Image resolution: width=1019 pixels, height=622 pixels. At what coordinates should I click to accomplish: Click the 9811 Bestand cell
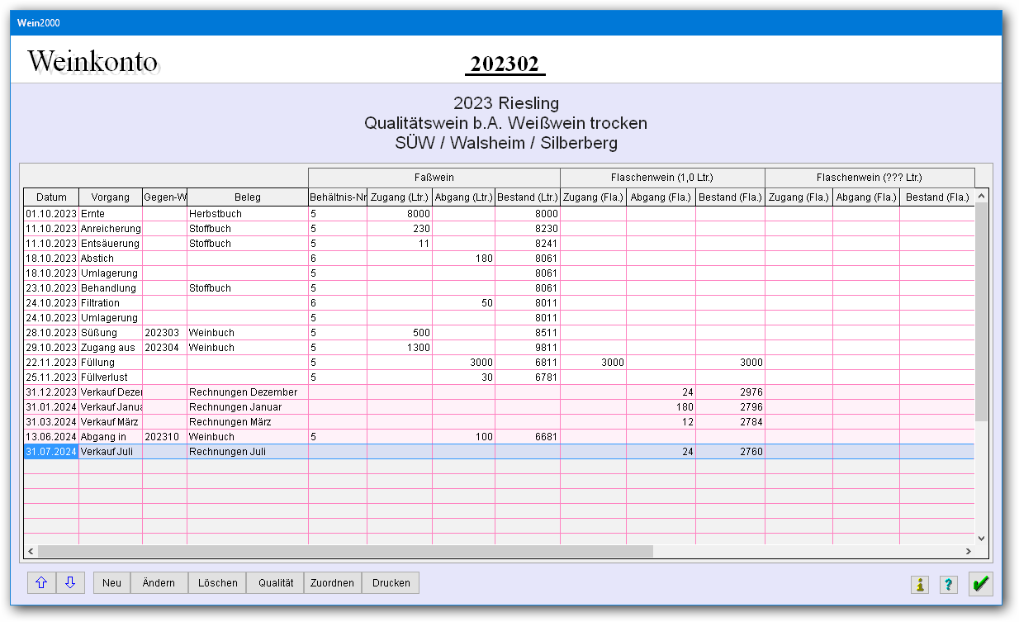click(528, 348)
